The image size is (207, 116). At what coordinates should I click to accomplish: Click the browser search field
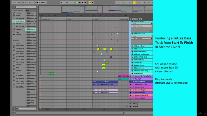(x=26, y=7)
